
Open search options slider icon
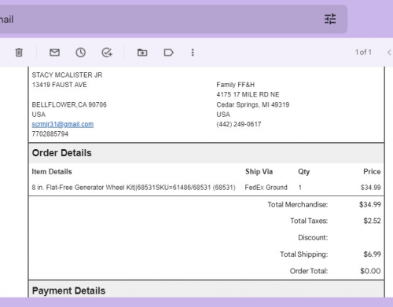pyautogui.click(x=330, y=19)
